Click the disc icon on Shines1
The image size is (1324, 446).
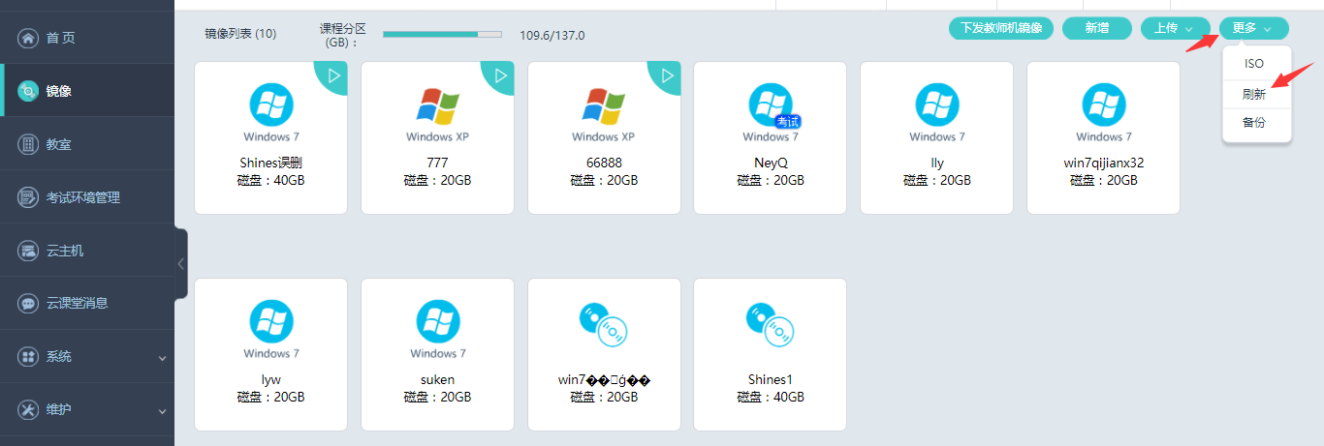(770, 324)
